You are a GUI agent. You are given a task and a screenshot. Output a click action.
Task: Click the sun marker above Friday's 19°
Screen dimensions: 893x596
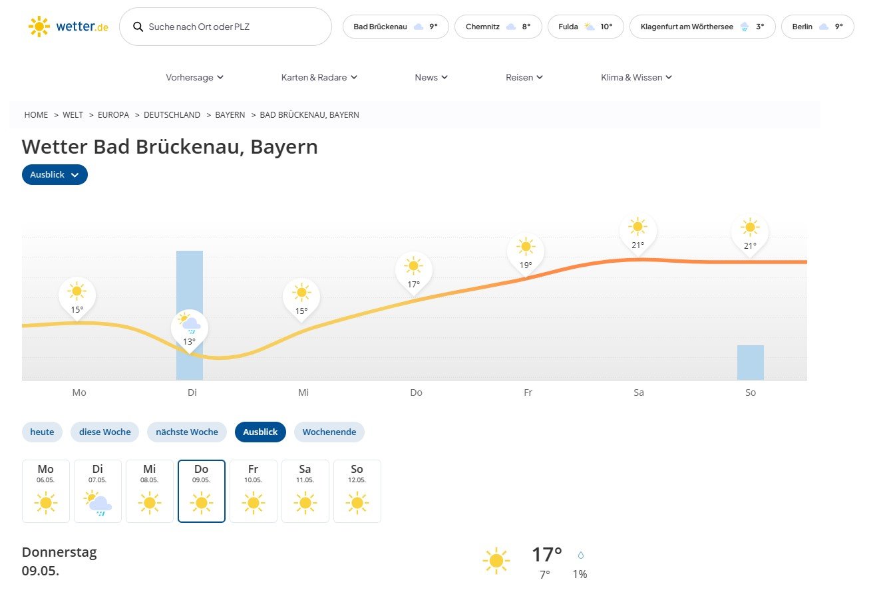(x=526, y=247)
